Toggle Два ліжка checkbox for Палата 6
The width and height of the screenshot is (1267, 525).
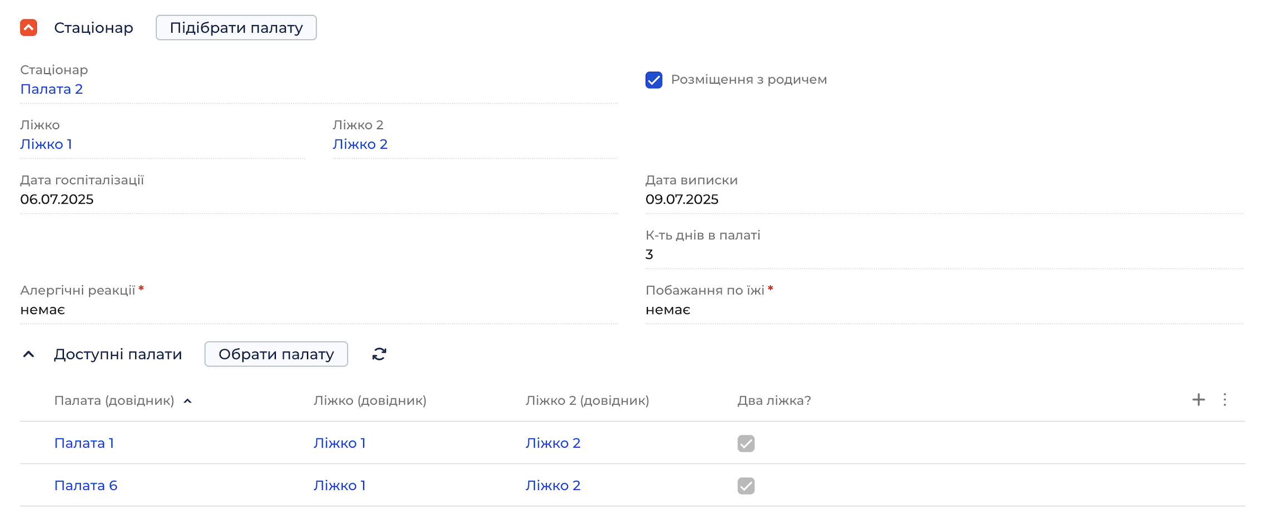click(746, 486)
